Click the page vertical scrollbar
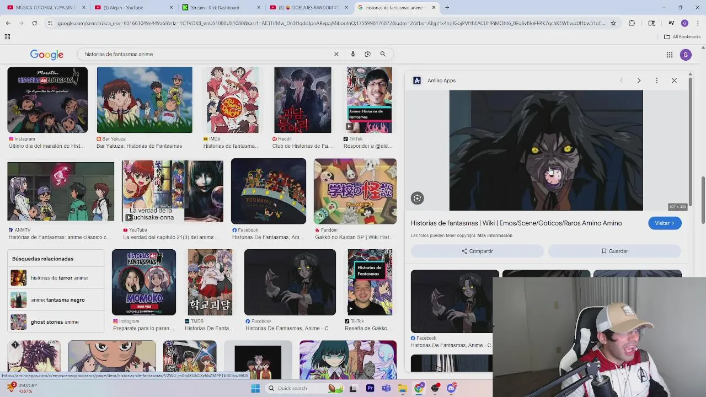 pos(703,201)
